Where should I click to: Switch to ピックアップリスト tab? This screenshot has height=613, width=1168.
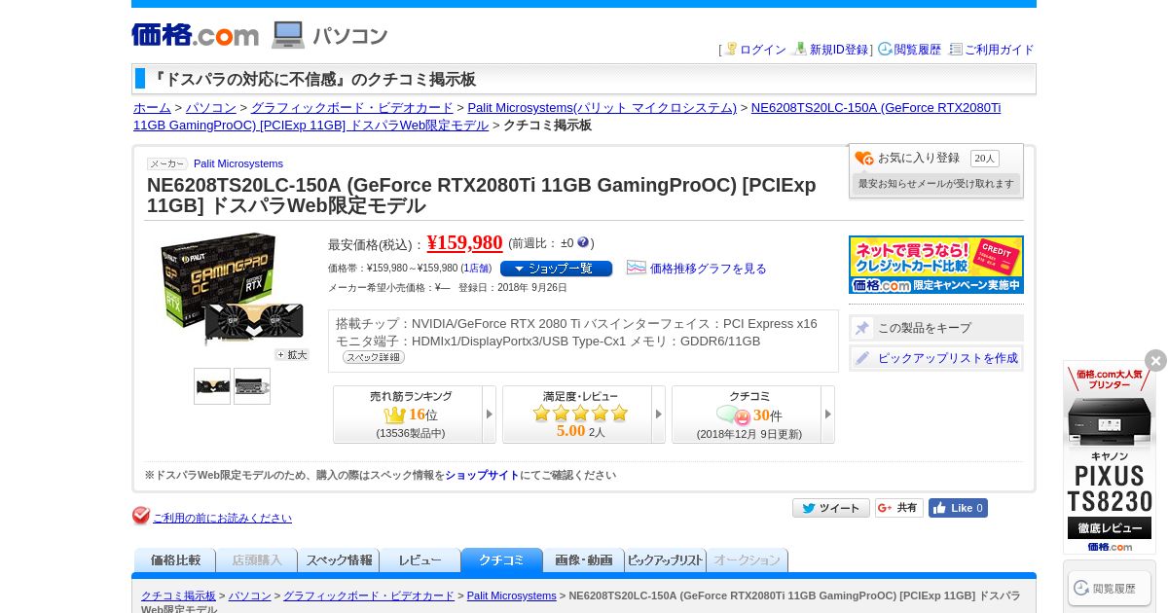pyautogui.click(x=665, y=560)
